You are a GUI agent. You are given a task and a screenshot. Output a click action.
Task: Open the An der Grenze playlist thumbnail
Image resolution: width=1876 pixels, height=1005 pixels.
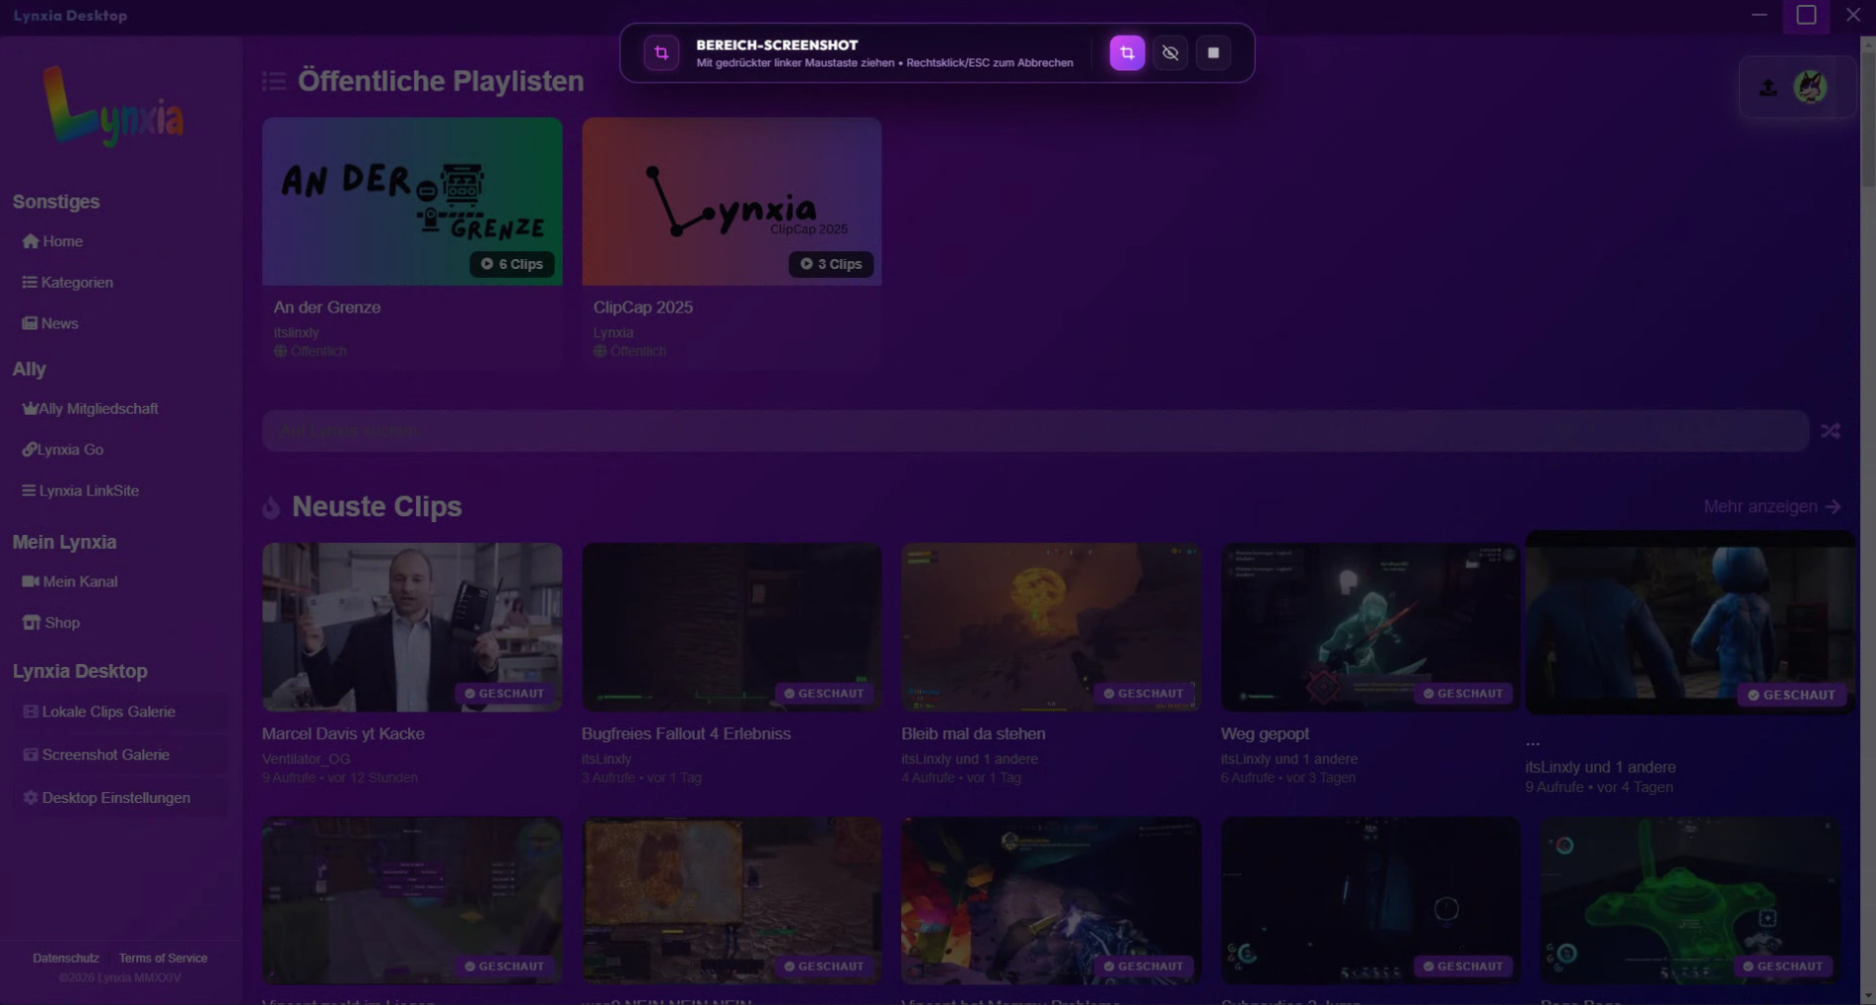(x=412, y=202)
